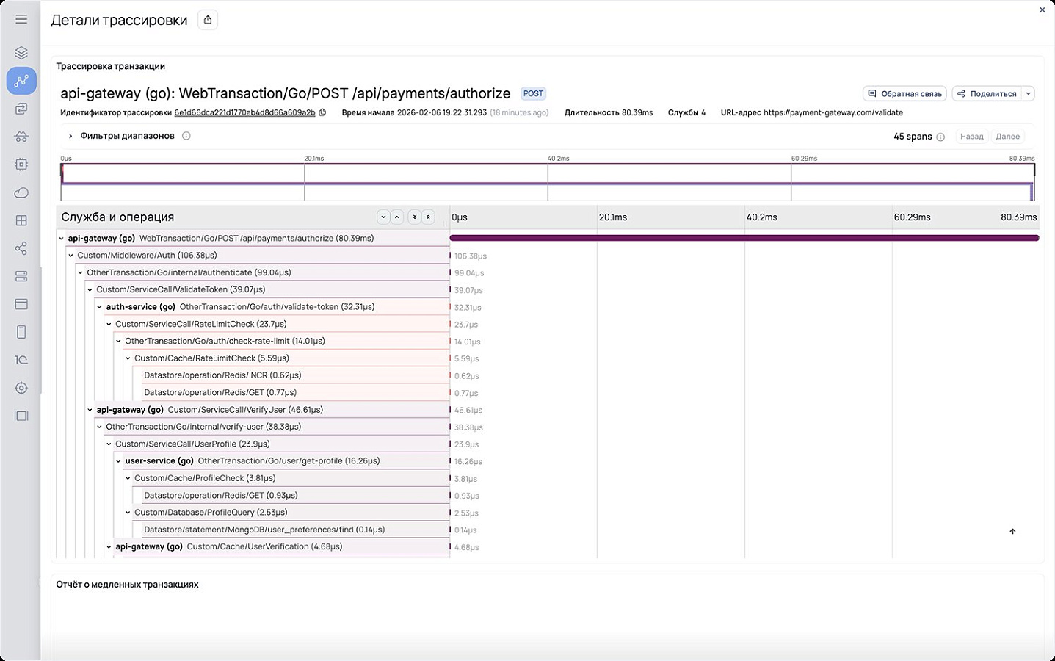Click the Далее pagination button
The height and width of the screenshot is (661, 1055).
point(1007,137)
